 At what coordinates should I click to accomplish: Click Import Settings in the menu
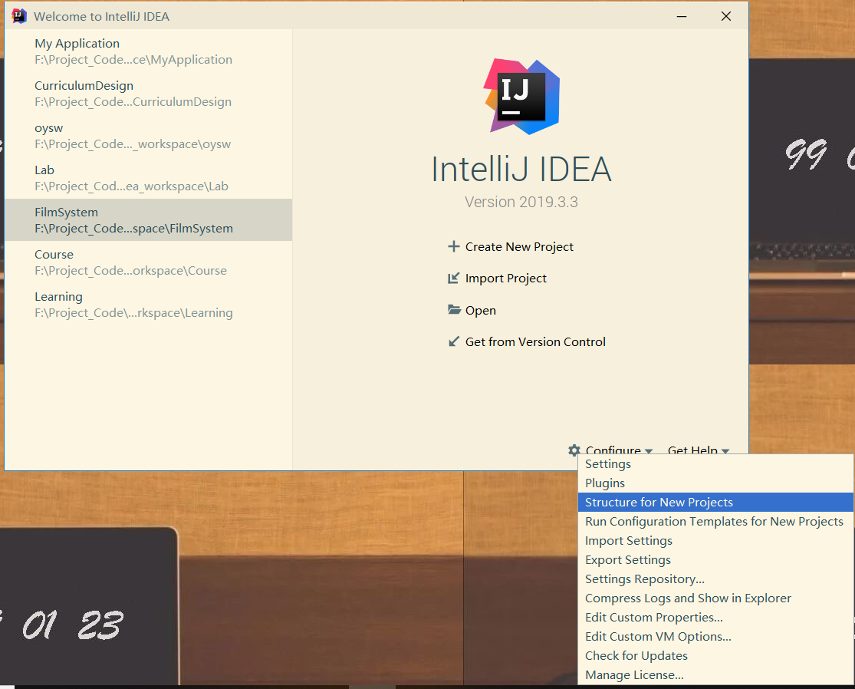[x=628, y=540]
